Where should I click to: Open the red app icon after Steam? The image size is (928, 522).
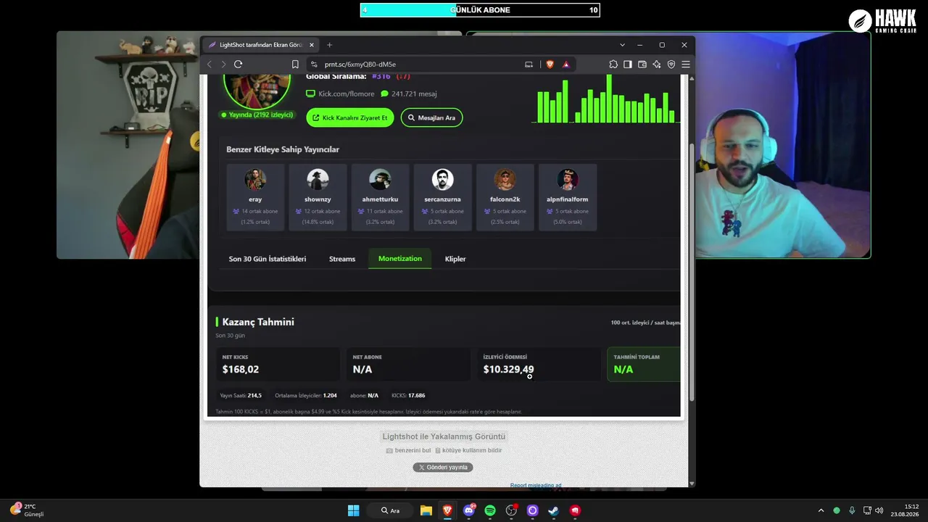(x=575, y=510)
